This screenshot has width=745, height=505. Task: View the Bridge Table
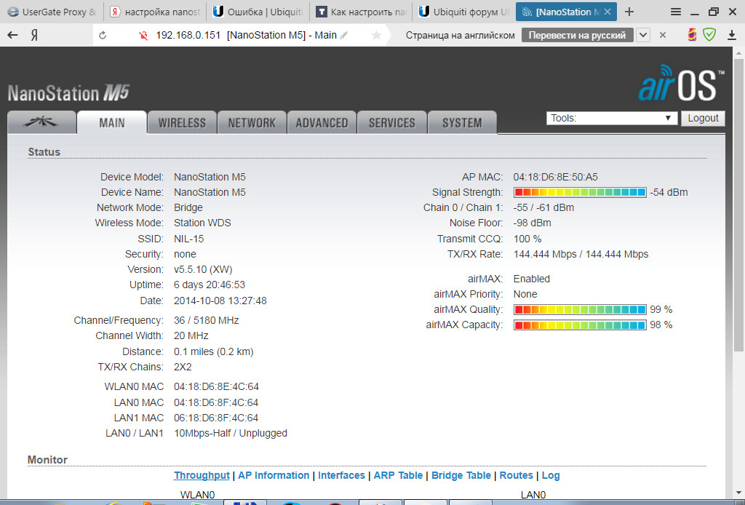[x=461, y=475]
